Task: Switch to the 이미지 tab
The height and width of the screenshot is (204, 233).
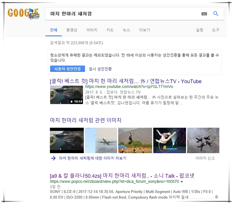Action: [92, 30]
